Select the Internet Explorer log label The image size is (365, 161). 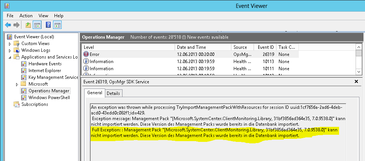45,71
